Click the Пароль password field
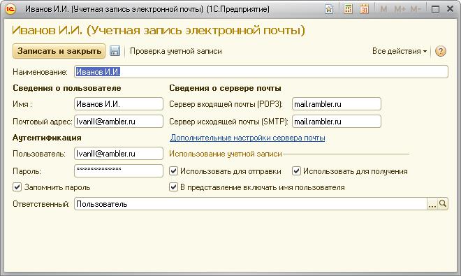 click(119, 171)
